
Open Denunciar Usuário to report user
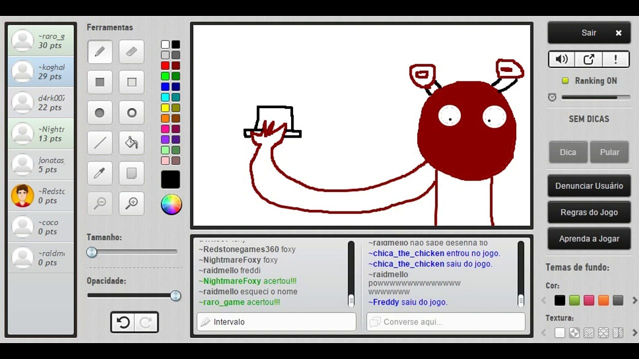[x=589, y=186]
